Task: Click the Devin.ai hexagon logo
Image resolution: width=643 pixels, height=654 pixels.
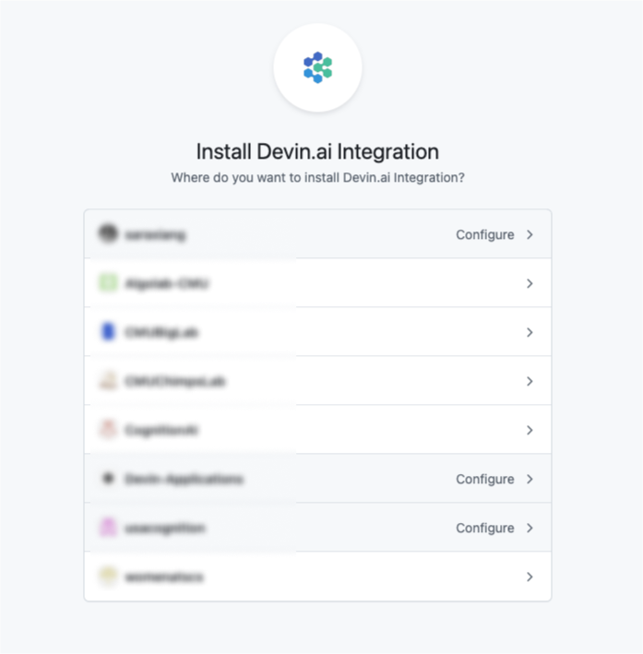Action: 317,67
